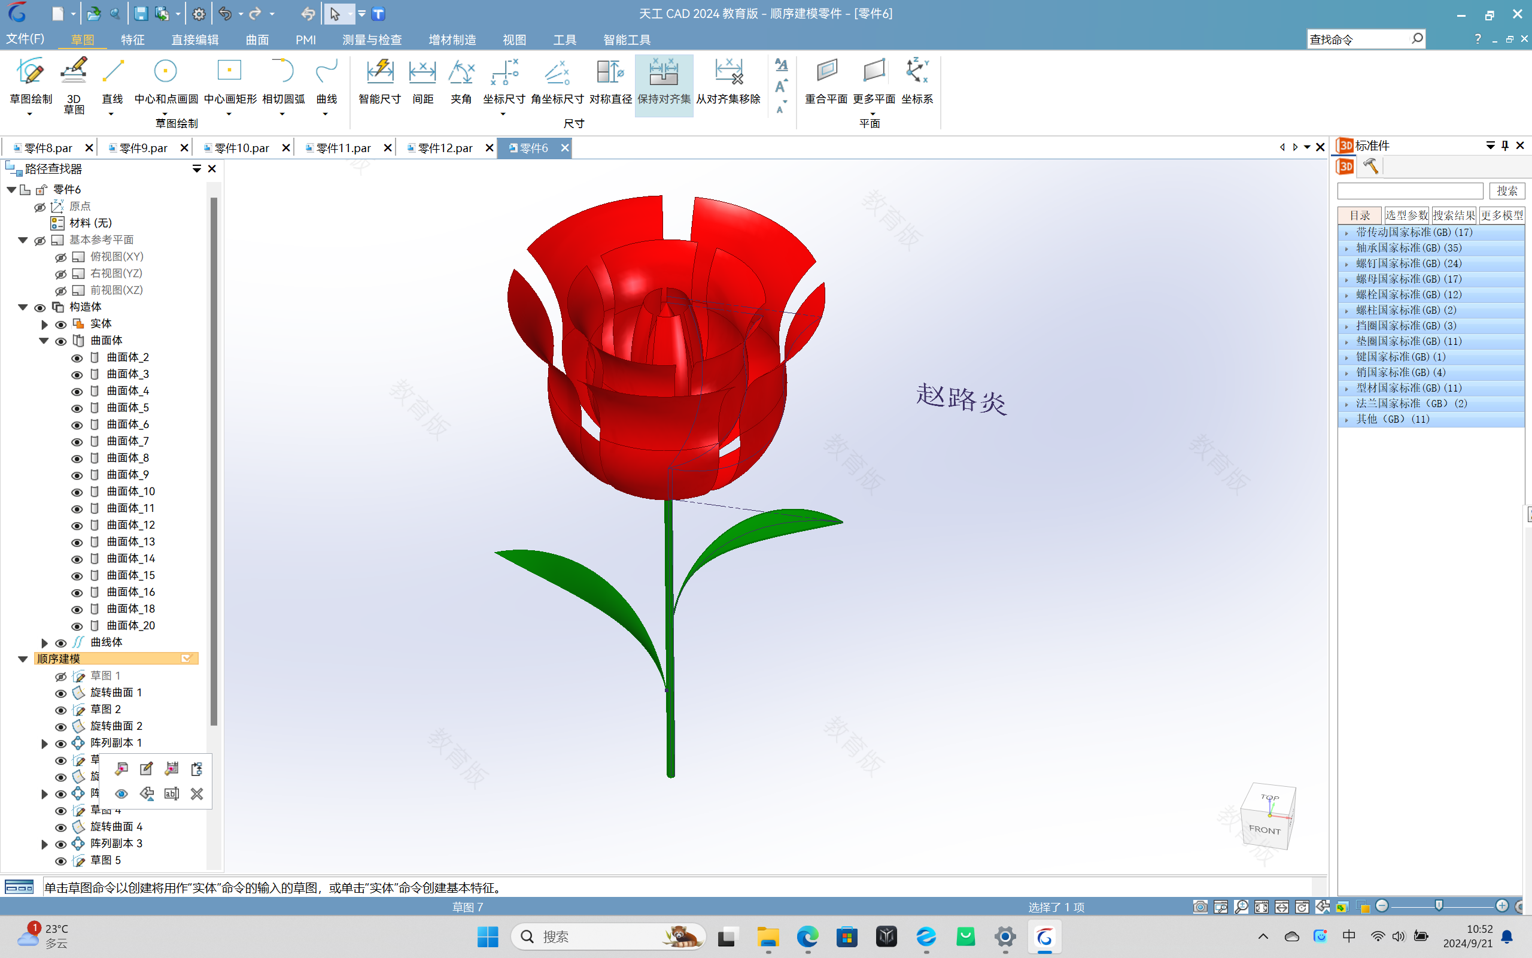The height and width of the screenshot is (958, 1532).
Task: Select the 中心画矩形 rectangle tool
Action: pyautogui.click(x=229, y=81)
